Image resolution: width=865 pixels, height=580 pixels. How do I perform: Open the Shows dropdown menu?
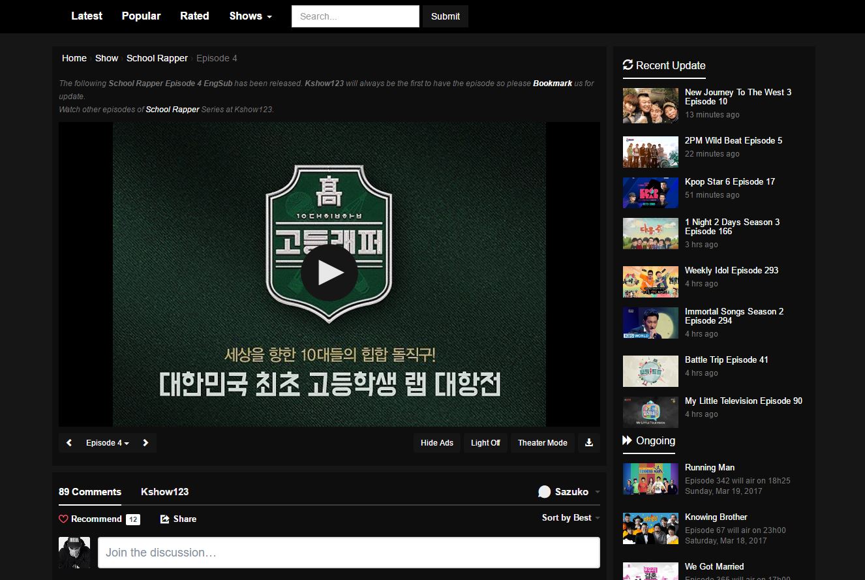coord(250,16)
